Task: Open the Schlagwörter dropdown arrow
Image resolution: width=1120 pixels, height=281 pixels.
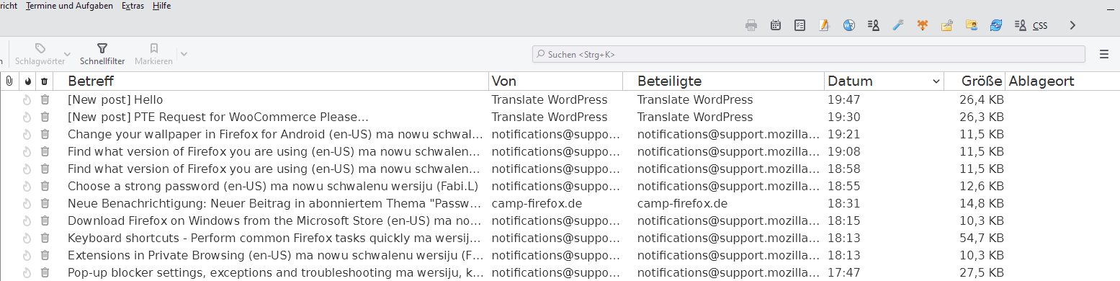Action: click(68, 54)
